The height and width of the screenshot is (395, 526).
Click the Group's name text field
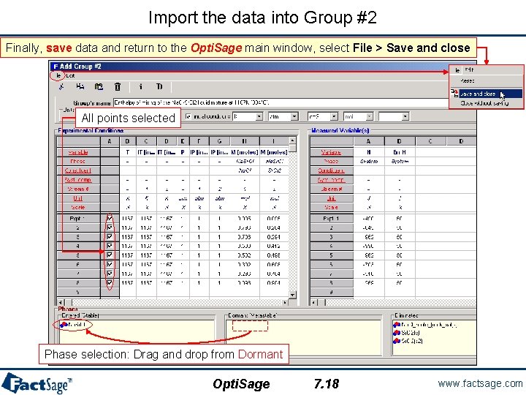281,102
